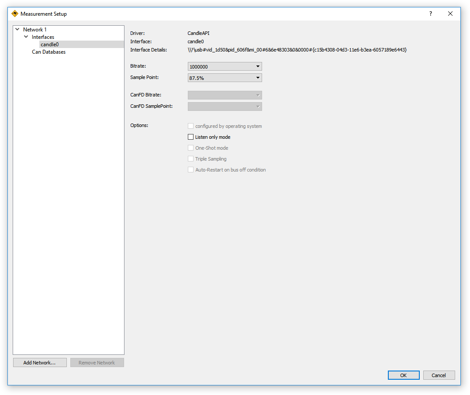Viewport: 470px width, 395px height.
Task: Select the candle0 interface entry
Action: (49, 45)
